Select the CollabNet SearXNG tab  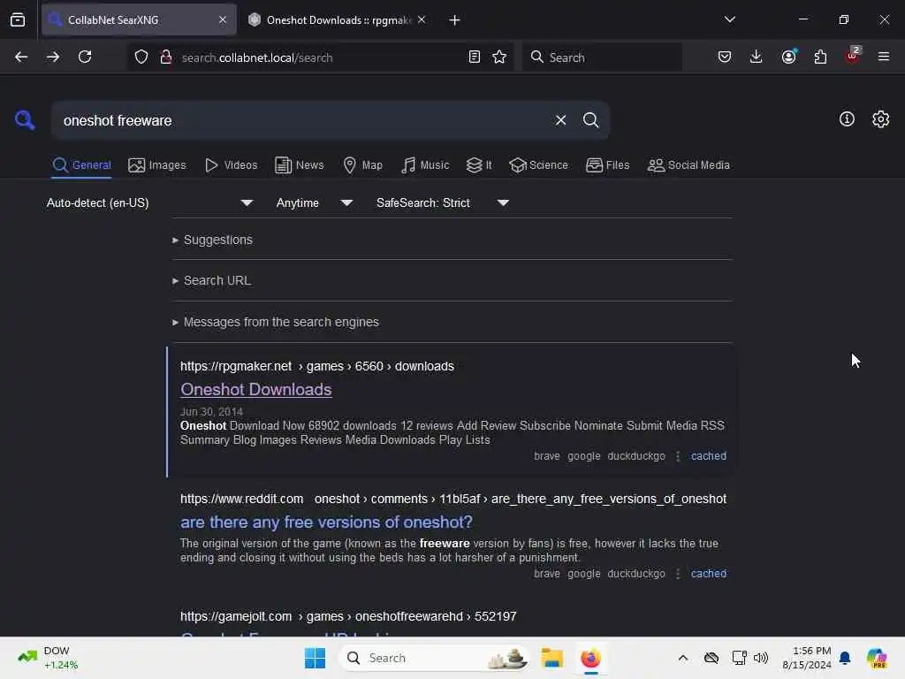pos(139,20)
